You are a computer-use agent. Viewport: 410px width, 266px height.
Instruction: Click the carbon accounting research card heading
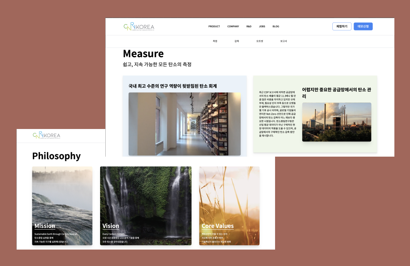(173, 86)
